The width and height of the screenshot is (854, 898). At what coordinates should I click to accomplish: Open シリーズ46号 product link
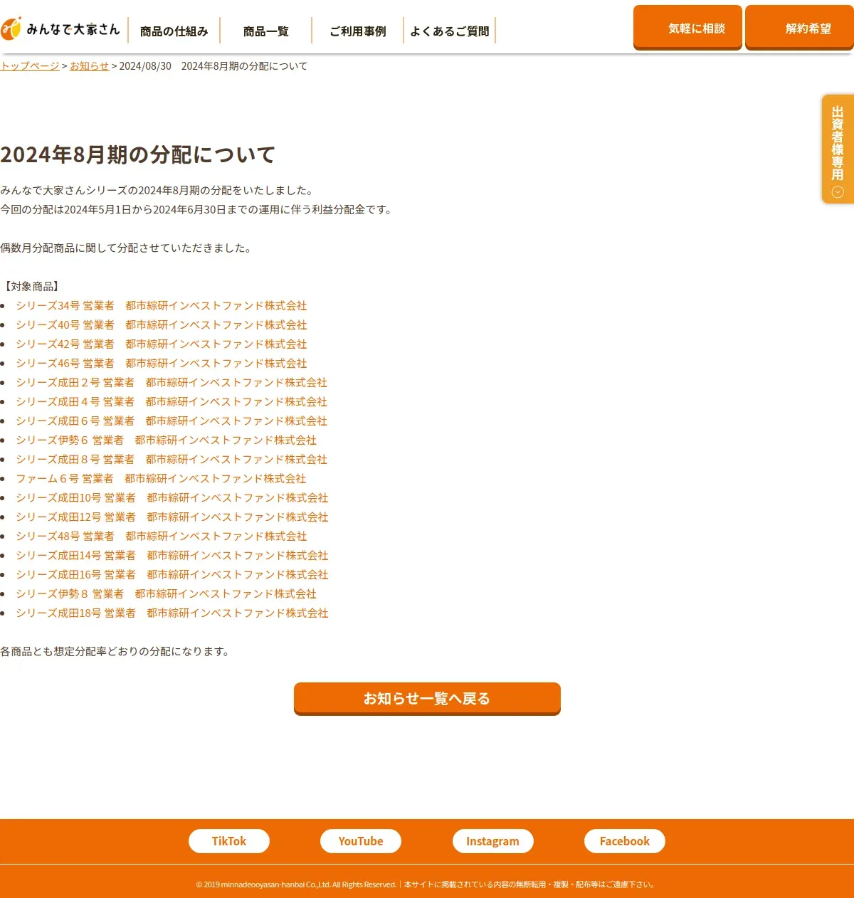162,364
